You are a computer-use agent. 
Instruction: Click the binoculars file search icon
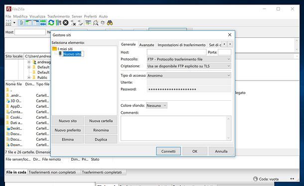coord(110,23)
